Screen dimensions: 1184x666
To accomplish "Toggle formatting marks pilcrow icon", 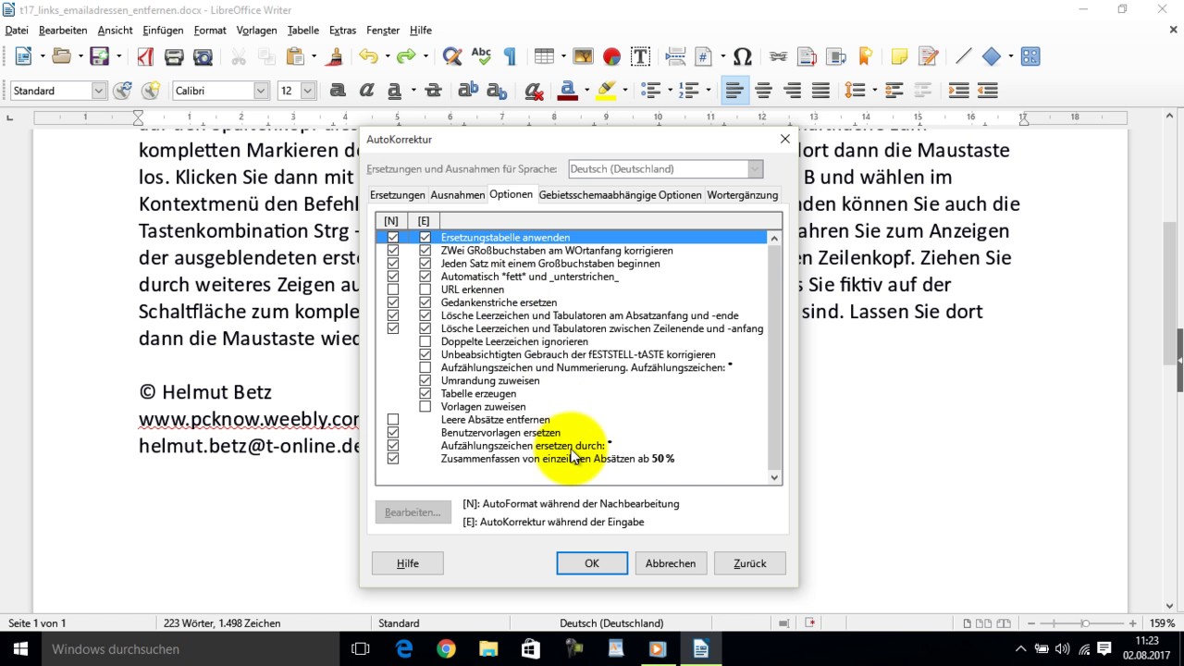I will tap(510, 56).
